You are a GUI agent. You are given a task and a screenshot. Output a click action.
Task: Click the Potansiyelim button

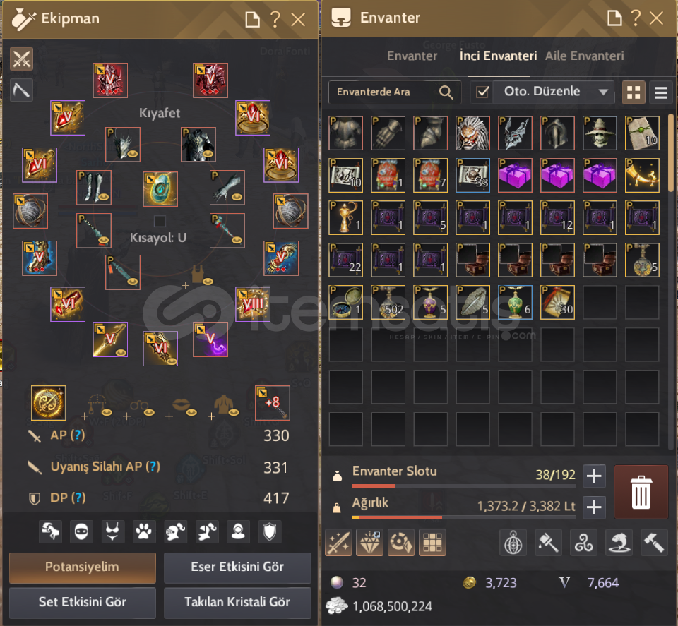click(82, 567)
